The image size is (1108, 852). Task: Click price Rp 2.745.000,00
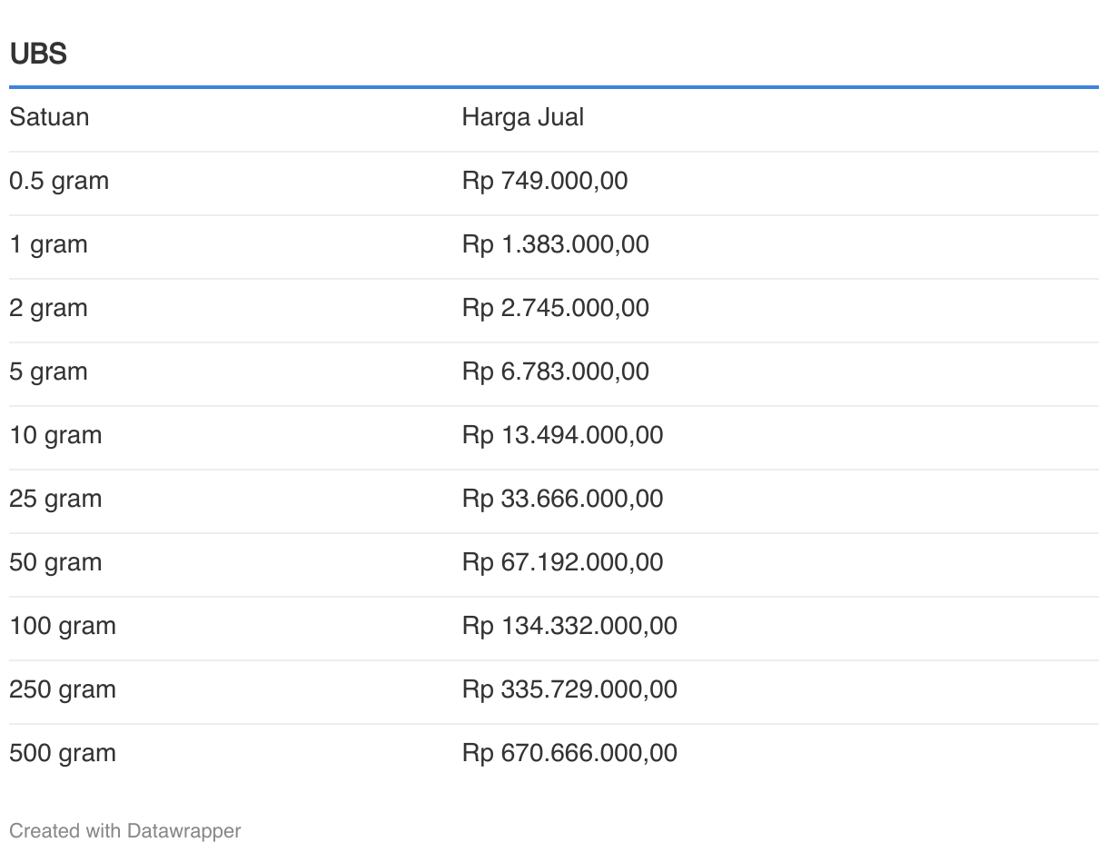[x=556, y=308]
